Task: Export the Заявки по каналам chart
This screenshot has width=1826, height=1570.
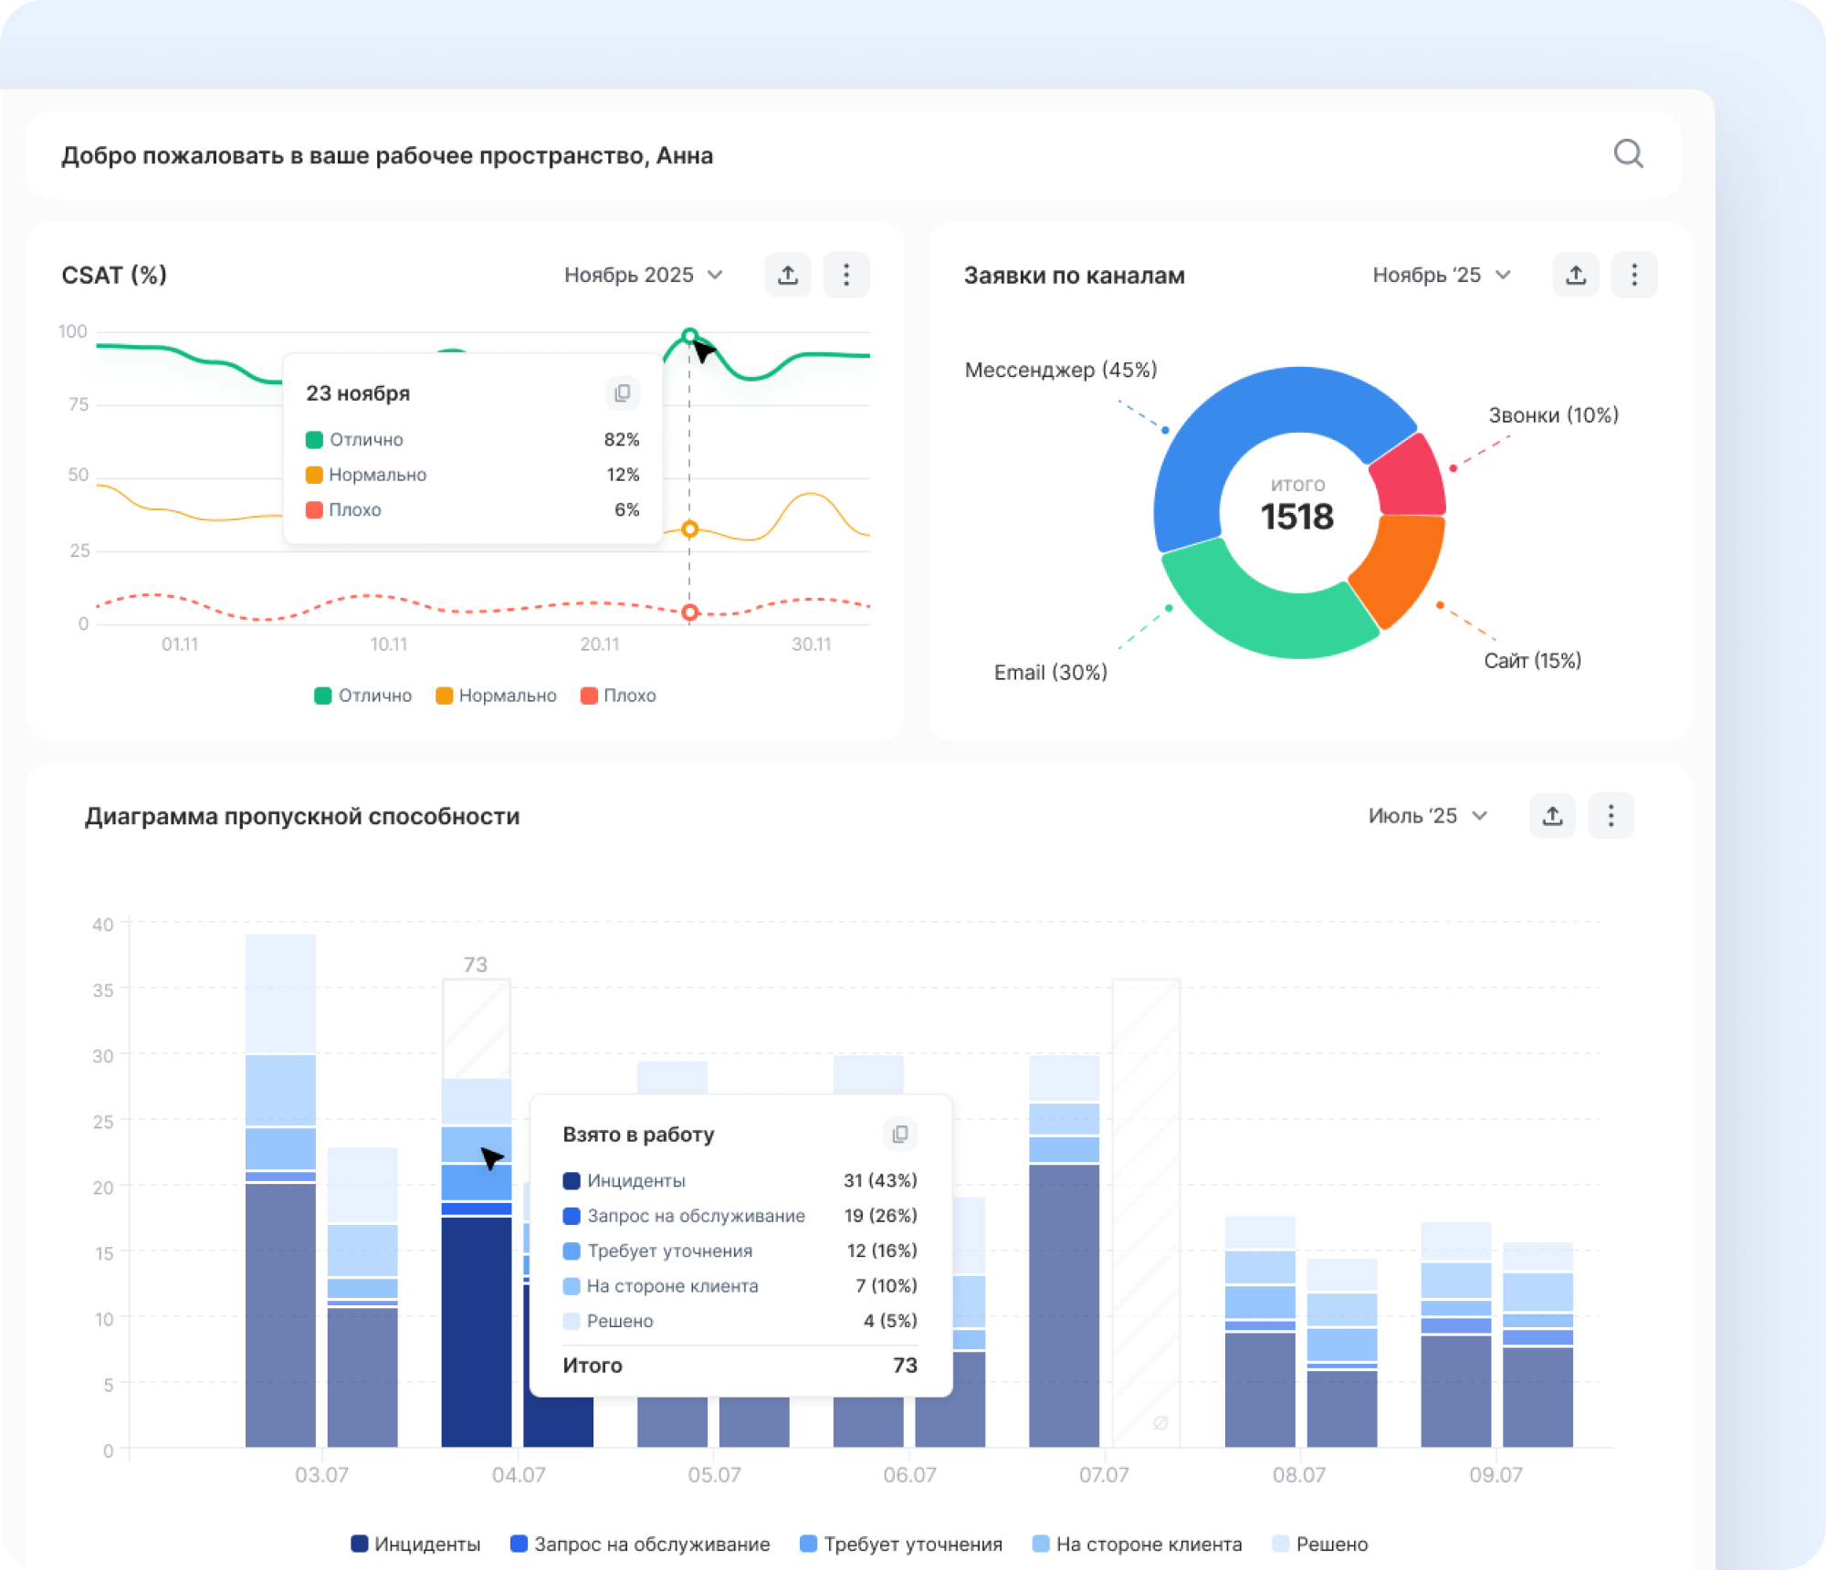Action: coord(1576,275)
